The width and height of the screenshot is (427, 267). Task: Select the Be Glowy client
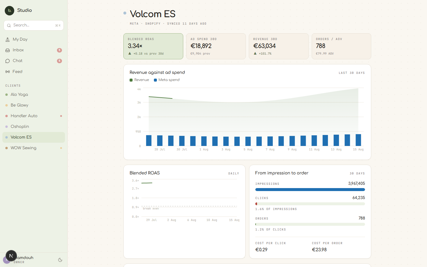[34, 105]
